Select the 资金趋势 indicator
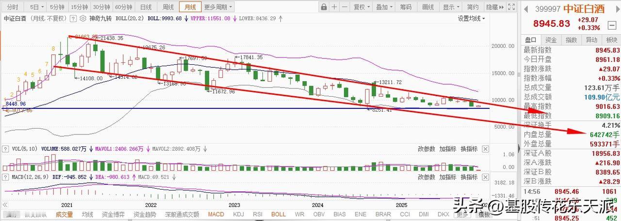621x221 pixels. point(145,214)
